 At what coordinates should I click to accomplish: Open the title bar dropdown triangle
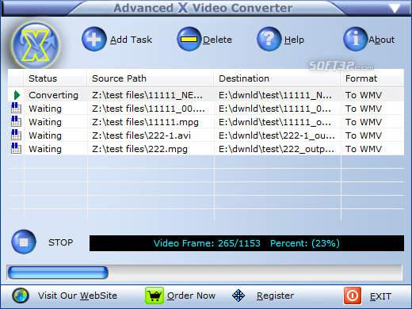pos(395,9)
